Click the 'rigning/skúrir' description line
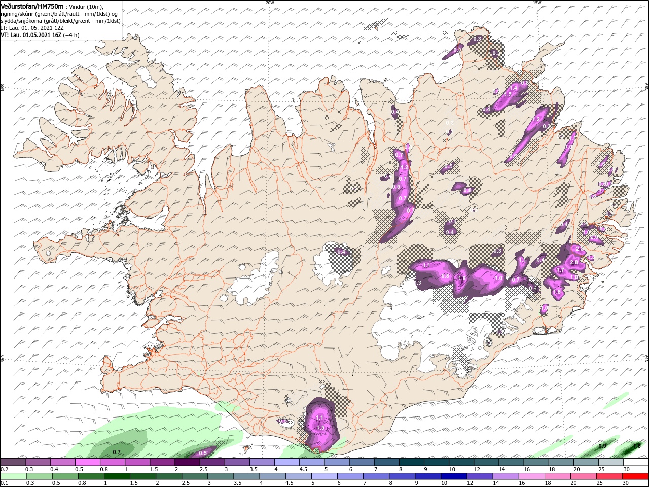The width and height of the screenshot is (649, 487). pos(60,13)
